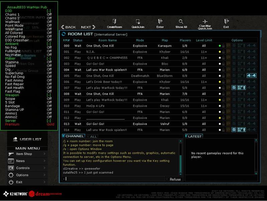Click the Latest panel scroll up arrow
The width and height of the screenshot is (267, 201).
click(256, 140)
